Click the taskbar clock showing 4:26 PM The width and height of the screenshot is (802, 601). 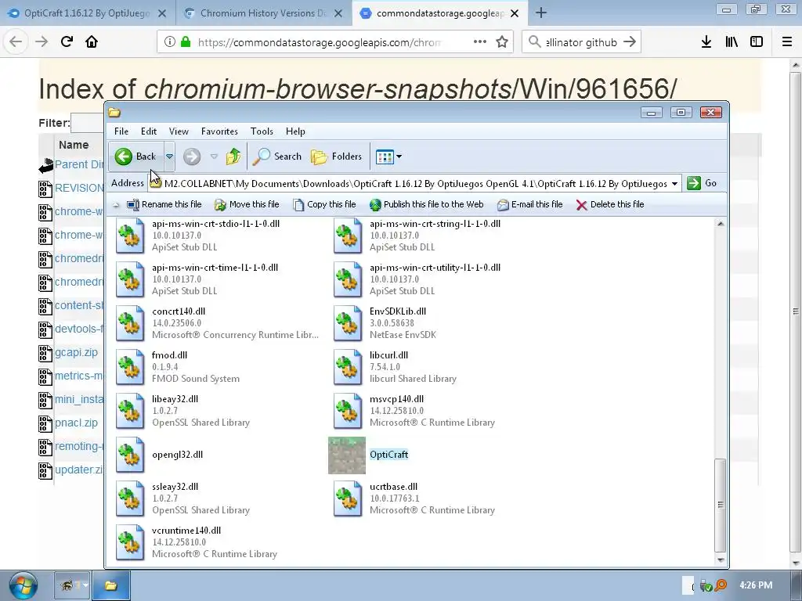point(756,585)
